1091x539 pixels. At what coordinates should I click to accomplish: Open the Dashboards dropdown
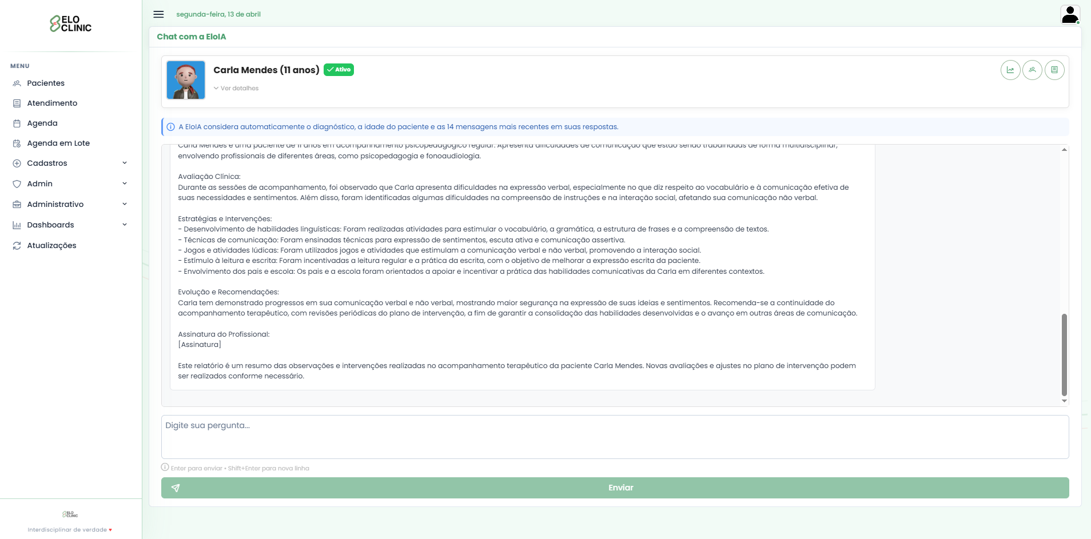[x=51, y=225]
